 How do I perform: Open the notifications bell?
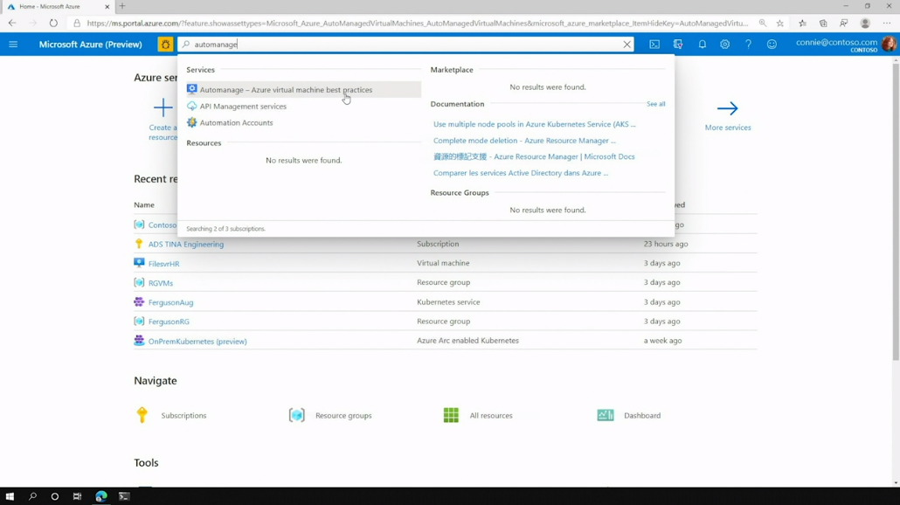pyautogui.click(x=702, y=45)
